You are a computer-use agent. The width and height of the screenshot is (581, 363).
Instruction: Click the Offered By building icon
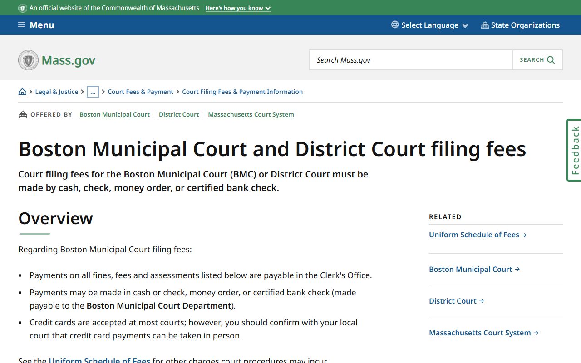pos(23,114)
